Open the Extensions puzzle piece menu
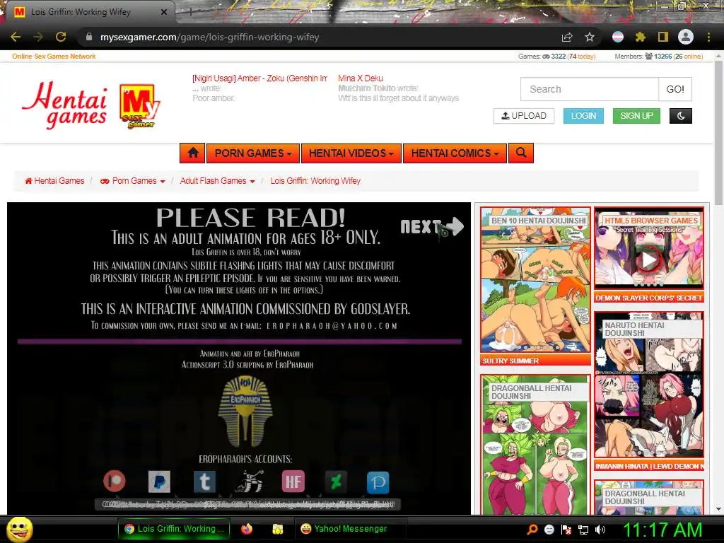 (x=641, y=37)
